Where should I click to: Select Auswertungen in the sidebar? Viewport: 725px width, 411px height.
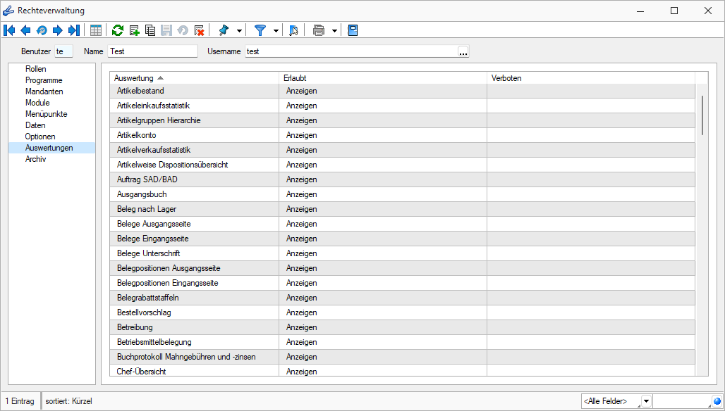[x=51, y=148]
